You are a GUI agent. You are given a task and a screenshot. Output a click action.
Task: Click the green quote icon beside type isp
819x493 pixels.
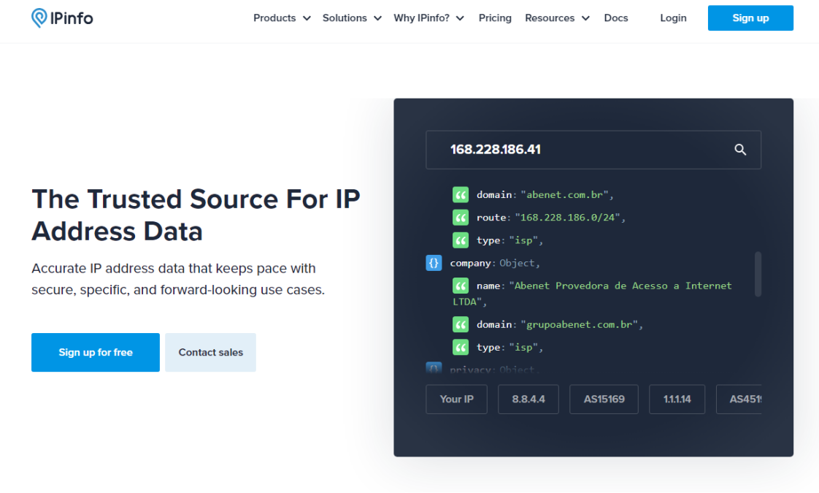(x=460, y=240)
